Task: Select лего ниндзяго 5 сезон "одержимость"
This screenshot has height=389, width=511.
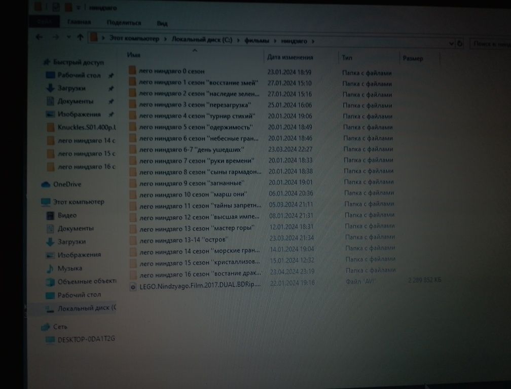Action: (196, 127)
